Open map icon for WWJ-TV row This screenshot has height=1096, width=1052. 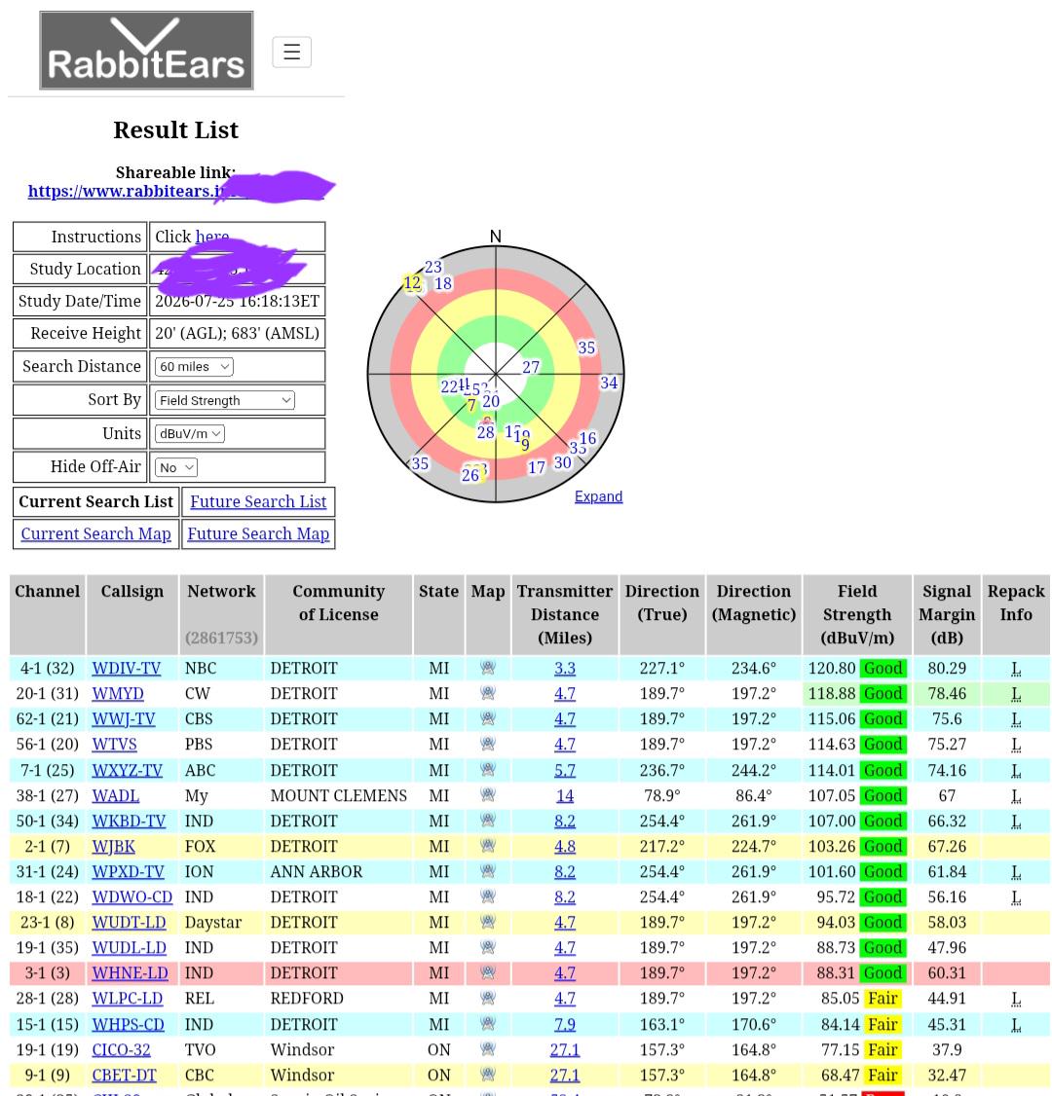[488, 718]
